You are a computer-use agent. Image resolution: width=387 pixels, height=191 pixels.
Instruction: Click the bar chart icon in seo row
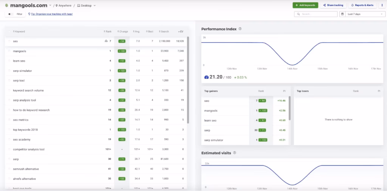(106, 41)
